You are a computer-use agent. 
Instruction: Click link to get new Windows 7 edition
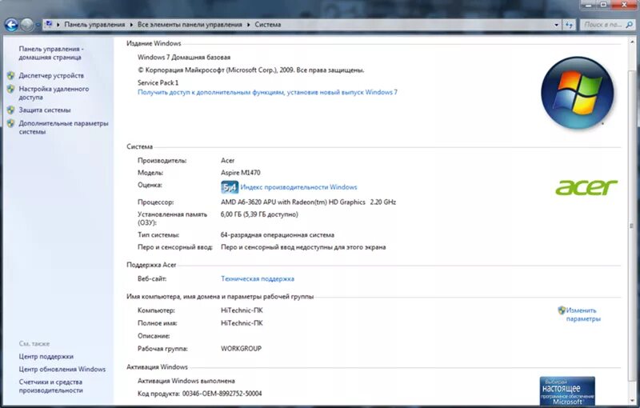click(x=267, y=92)
